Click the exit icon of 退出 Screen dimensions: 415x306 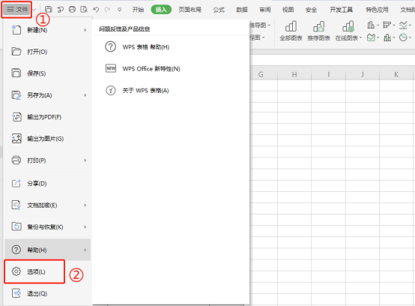[16, 293]
